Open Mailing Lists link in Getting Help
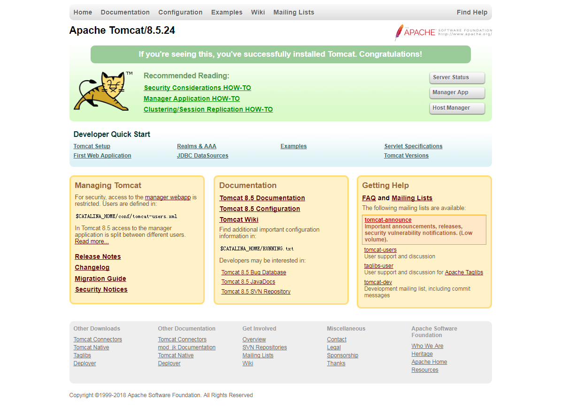561x414 pixels. (412, 198)
